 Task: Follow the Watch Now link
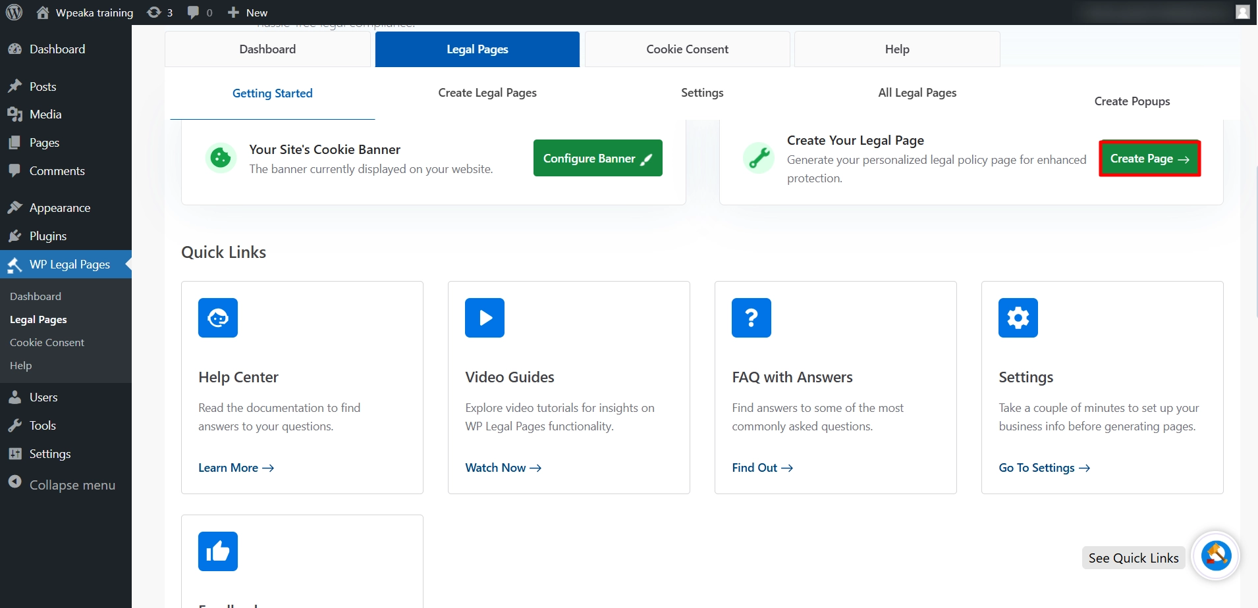tap(503, 468)
